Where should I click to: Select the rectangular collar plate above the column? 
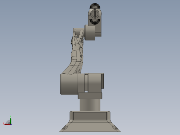tap(90, 96)
